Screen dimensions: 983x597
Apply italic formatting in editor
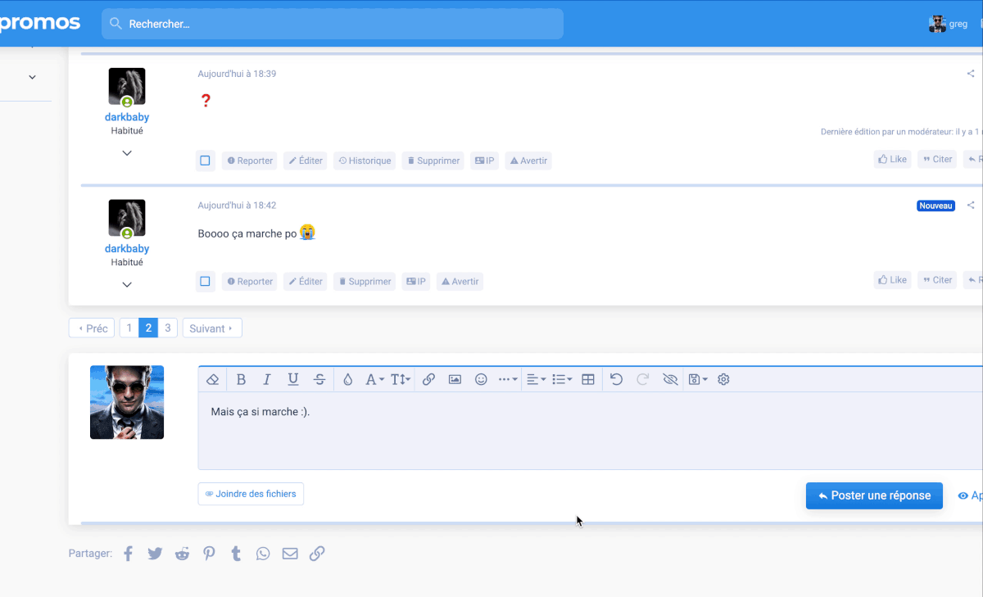266,379
